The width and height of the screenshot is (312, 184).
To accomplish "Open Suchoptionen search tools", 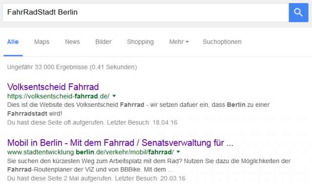I will (222, 42).
